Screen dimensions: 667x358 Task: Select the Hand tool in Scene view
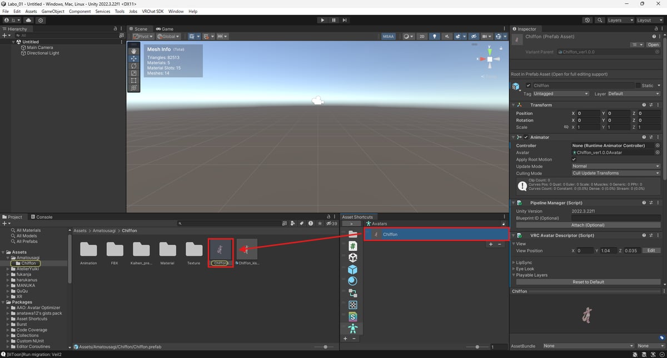133,51
